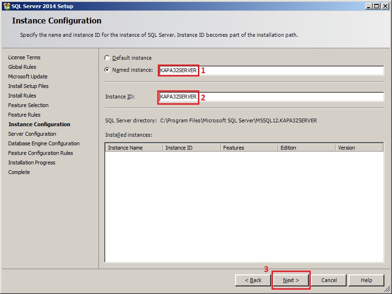Maximize the setup window

click(x=376, y=6)
